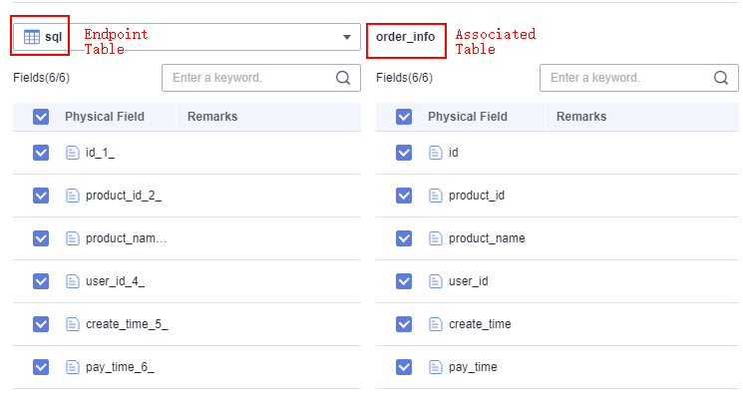The height and width of the screenshot is (412, 743).
Task: Toggle the select-all checkbox in left table header
Action: [x=41, y=117]
